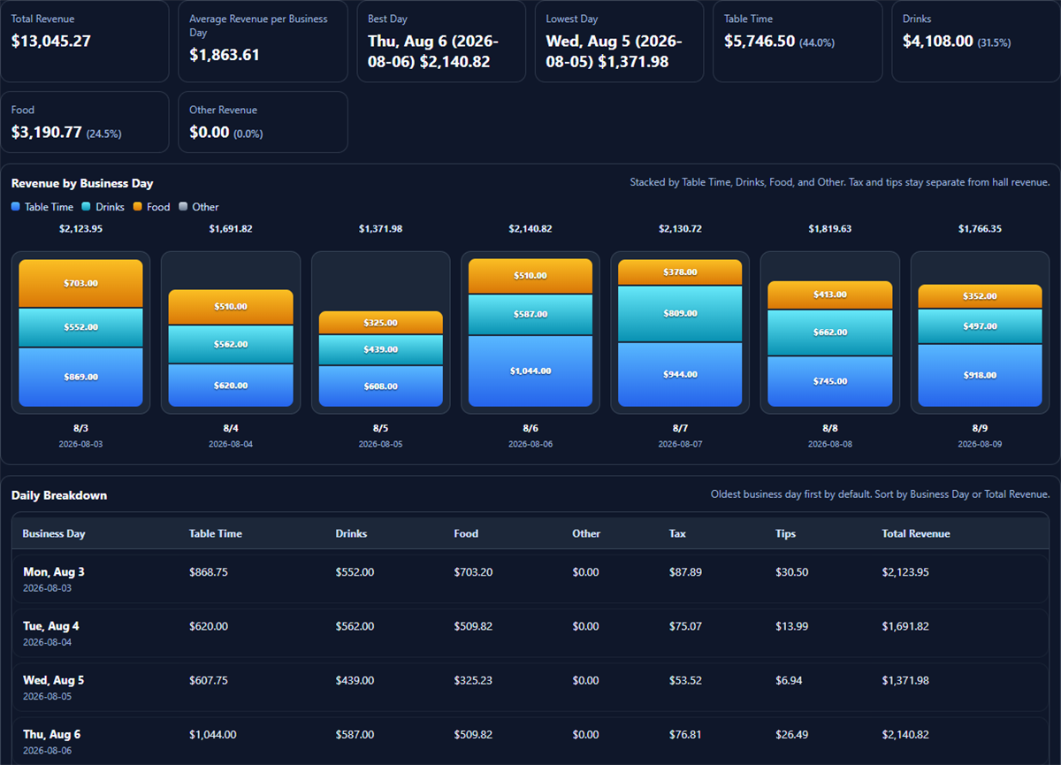Select the Thu, Aug 6 table row
Image resolution: width=1061 pixels, height=765 pixels.
[530, 741]
